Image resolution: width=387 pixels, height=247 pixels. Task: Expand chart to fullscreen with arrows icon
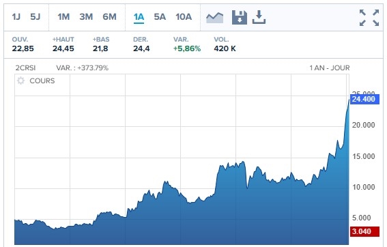point(369,18)
